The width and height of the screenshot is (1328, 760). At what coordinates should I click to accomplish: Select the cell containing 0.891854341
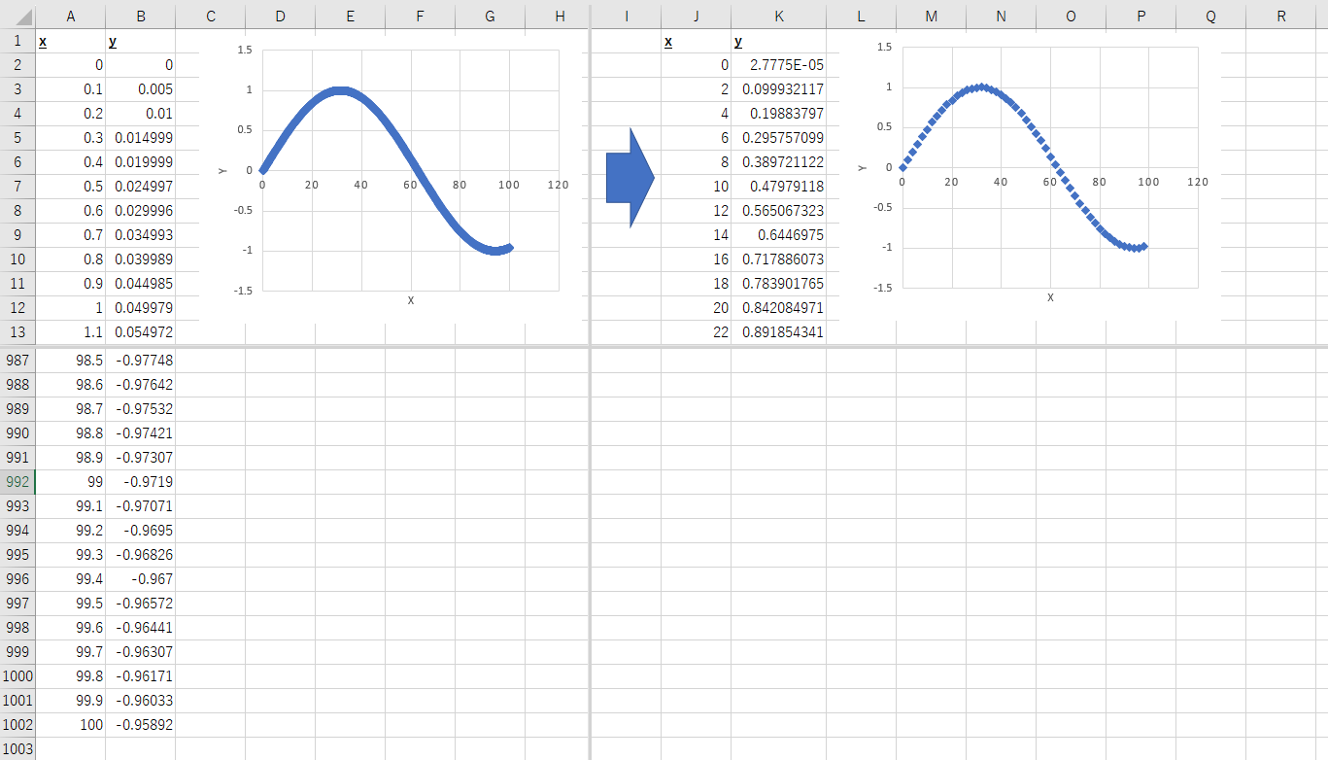779,332
